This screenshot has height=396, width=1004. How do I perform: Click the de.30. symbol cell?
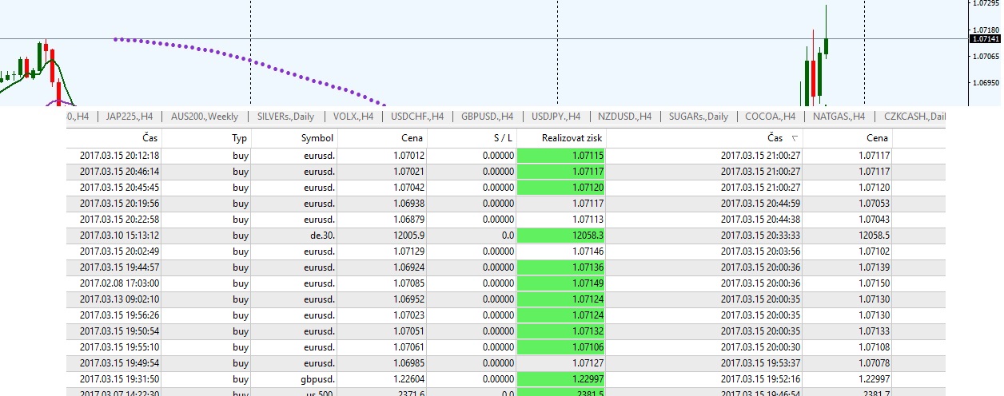tap(321, 236)
